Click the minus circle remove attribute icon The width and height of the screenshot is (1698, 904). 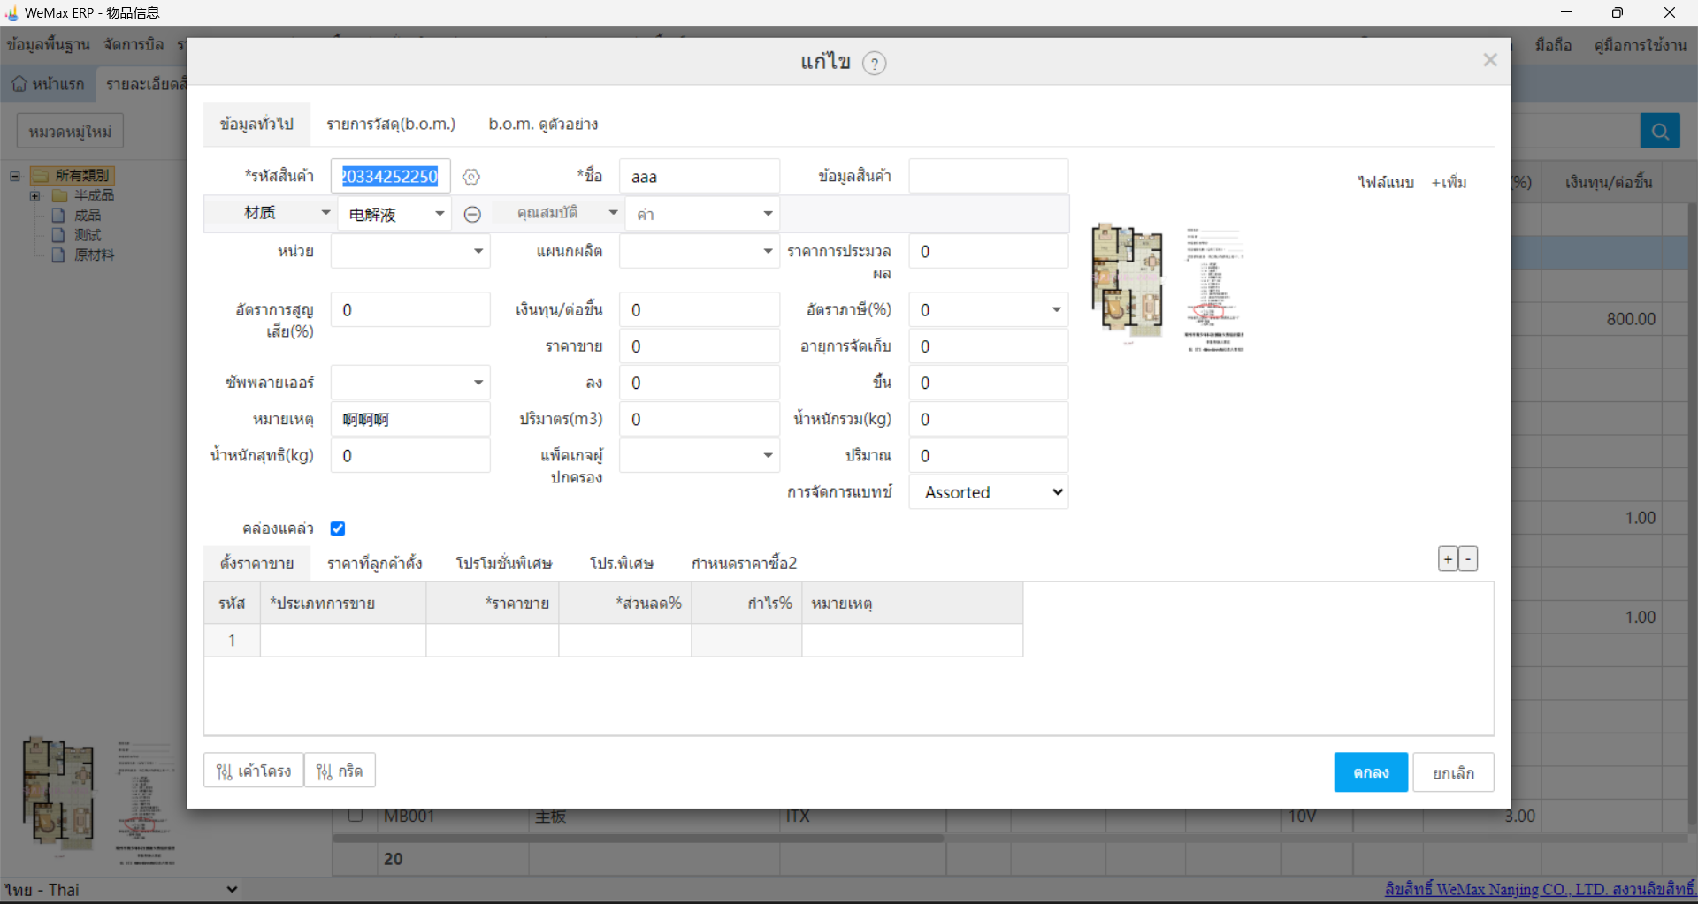472,215
